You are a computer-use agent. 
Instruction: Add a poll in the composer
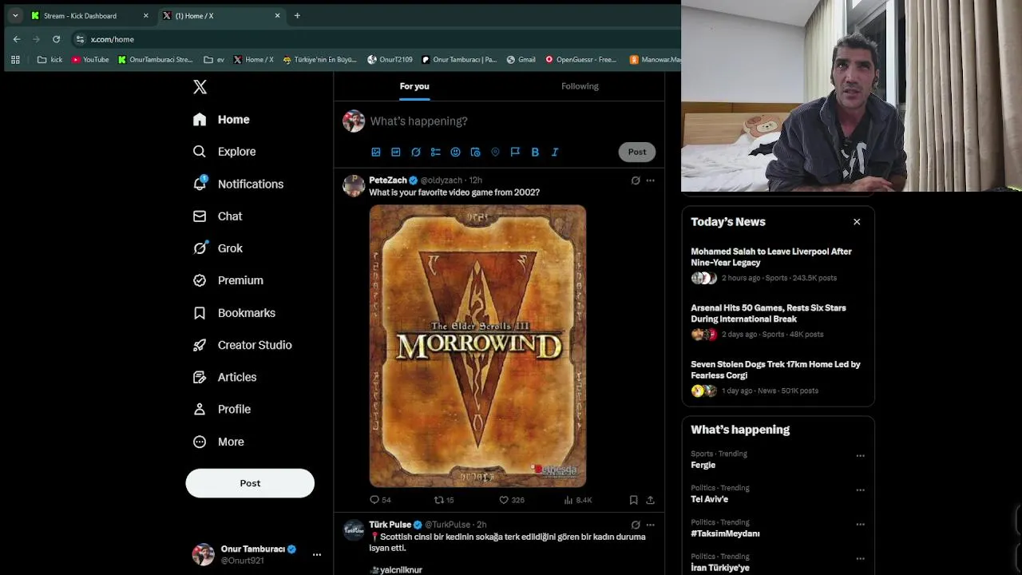(436, 152)
